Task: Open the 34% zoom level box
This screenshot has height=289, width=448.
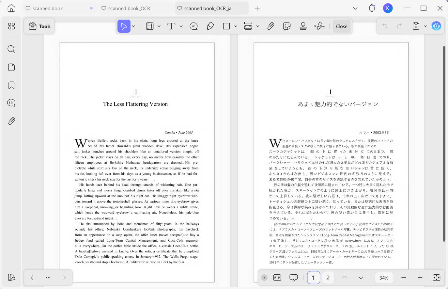Action: pyautogui.click(x=384, y=278)
